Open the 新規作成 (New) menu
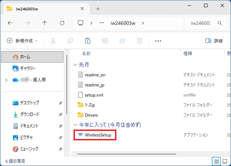The height and width of the screenshot is (166, 231). point(22,40)
